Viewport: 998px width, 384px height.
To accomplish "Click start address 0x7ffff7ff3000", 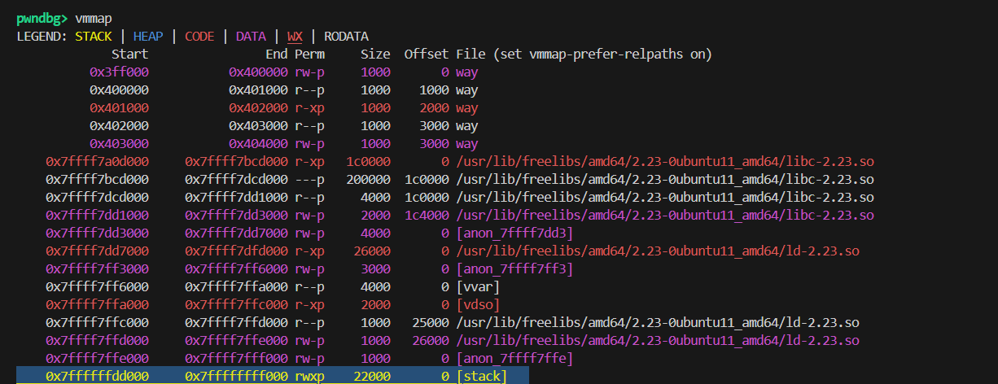I will pyautogui.click(x=97, y=268).
